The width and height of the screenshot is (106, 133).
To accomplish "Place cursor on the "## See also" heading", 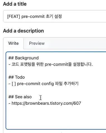I will (20, 97).
